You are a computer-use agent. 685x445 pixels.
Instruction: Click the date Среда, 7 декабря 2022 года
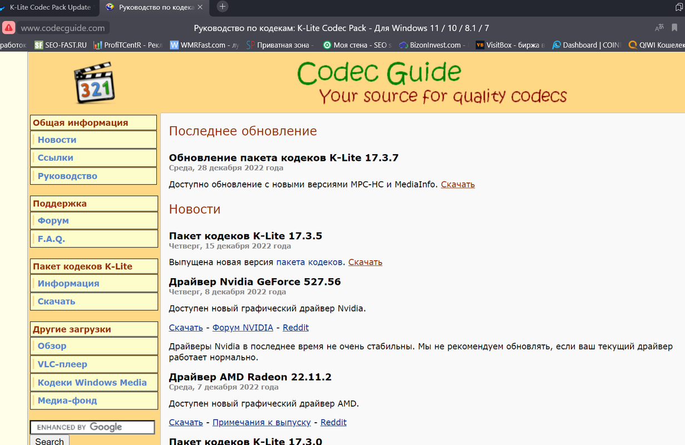point(224,387)
